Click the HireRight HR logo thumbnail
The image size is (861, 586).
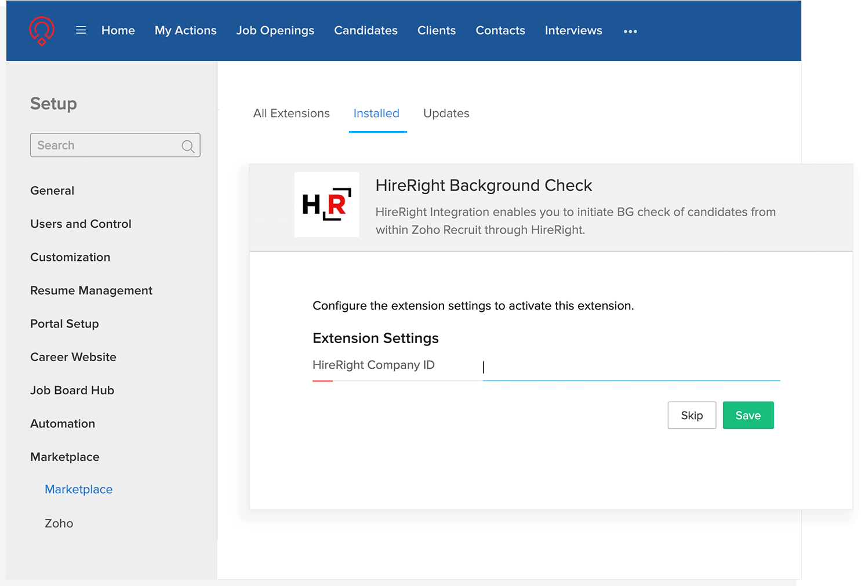tap(326, 205)
